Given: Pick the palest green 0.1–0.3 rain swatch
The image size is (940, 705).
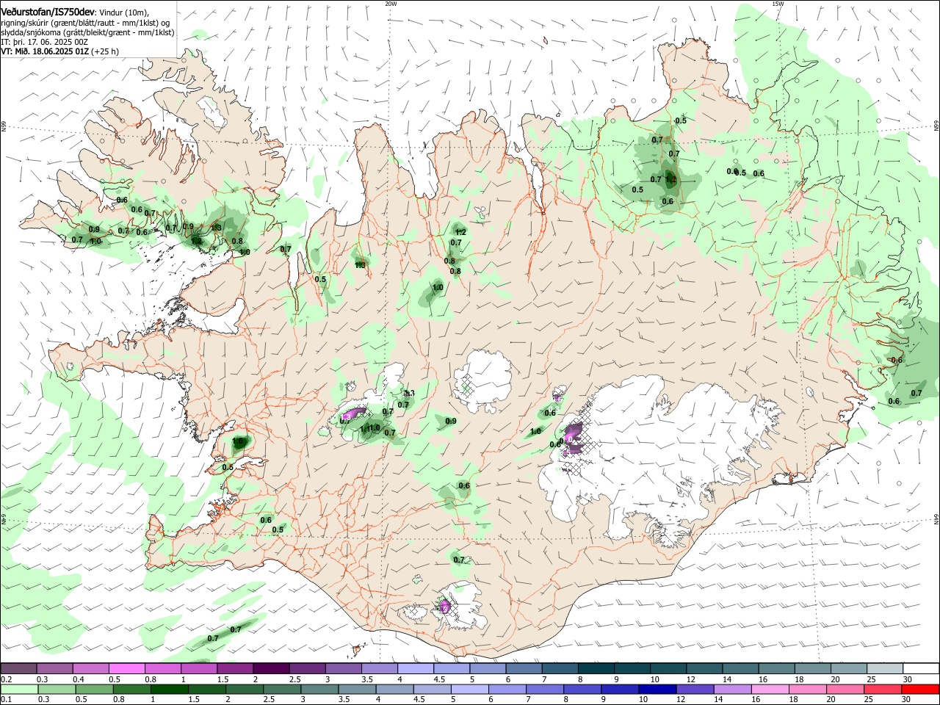Looking at the screenshot, I should 20,689.
